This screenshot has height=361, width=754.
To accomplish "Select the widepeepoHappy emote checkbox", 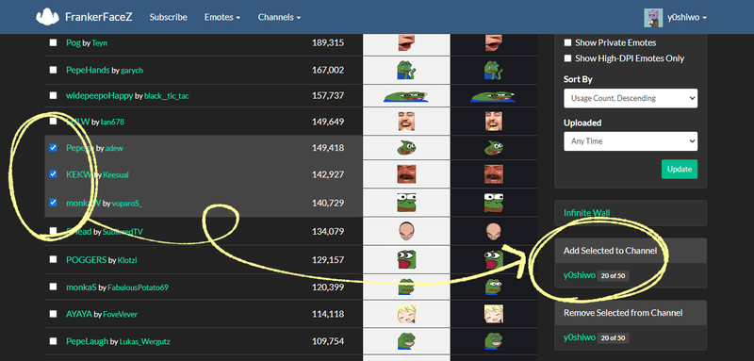I will tap(53, 95).
